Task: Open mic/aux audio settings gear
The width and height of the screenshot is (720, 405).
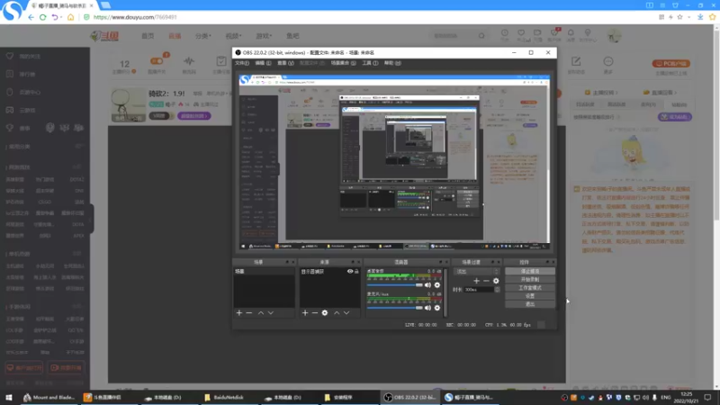Action: click(437, 308)
